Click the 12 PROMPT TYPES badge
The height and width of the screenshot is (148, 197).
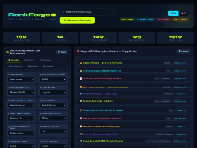click(x=145, y=19)
